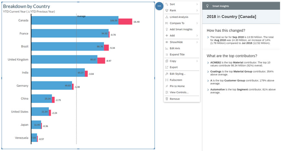Expand the Coatings Material Group insight

tap(208, 72)
